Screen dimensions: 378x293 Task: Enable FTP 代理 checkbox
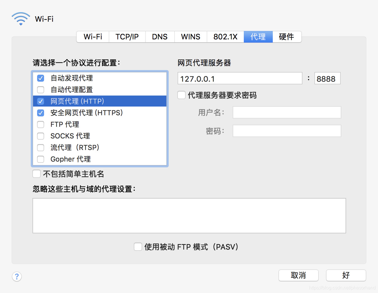click(x=41, y=124)
